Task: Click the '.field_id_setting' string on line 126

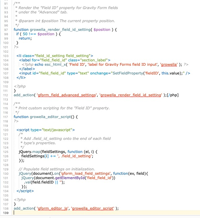Action: 75,156
